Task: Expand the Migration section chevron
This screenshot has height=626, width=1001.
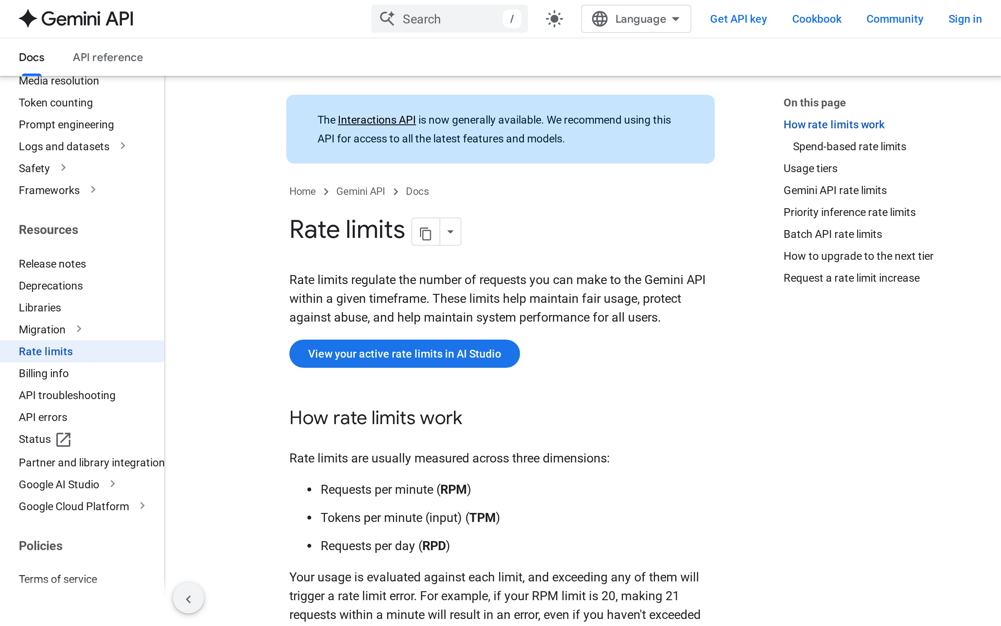Action: point(79,329)
